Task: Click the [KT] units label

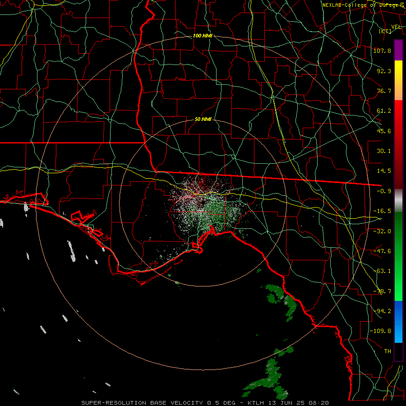Action: coord(385,31)
